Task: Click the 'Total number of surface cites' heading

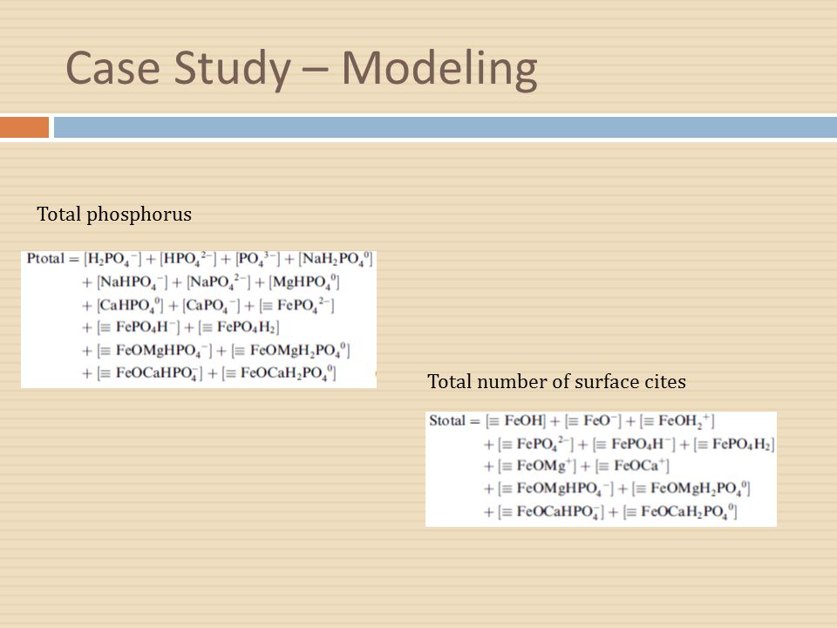Action: 557,381
